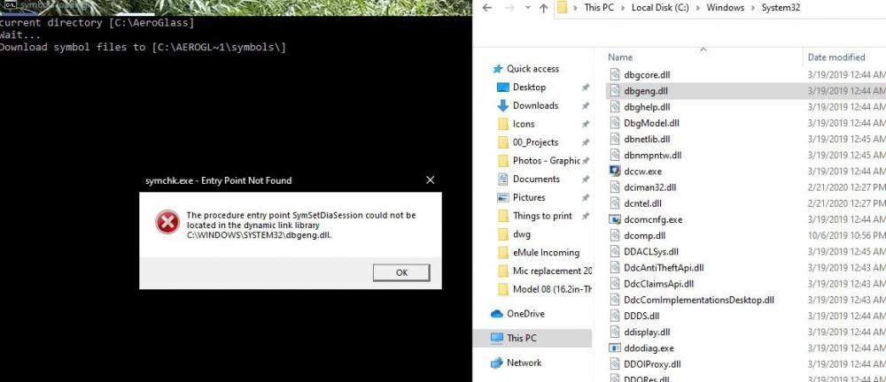The width and height of the screenshot is (886, 382).
Task: Select Network in navigation pane
Action: [x=524, y=363]
